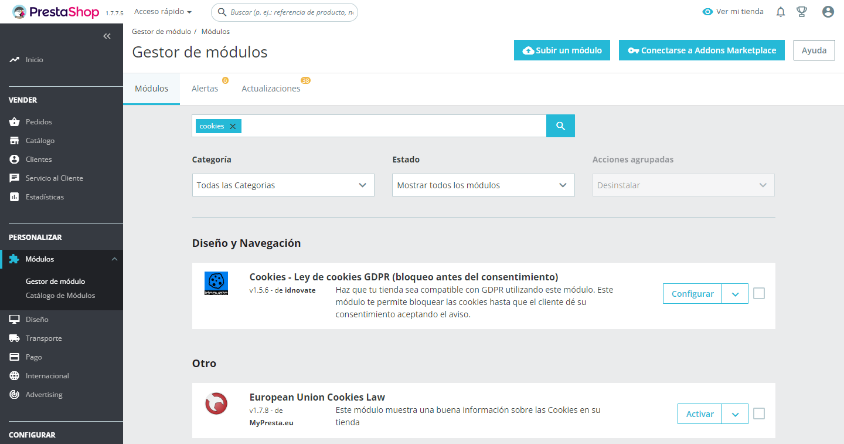This screenshot has height=444, width=844.
Task: Click the Inicio trending-up icon
Action: point(15,60)
